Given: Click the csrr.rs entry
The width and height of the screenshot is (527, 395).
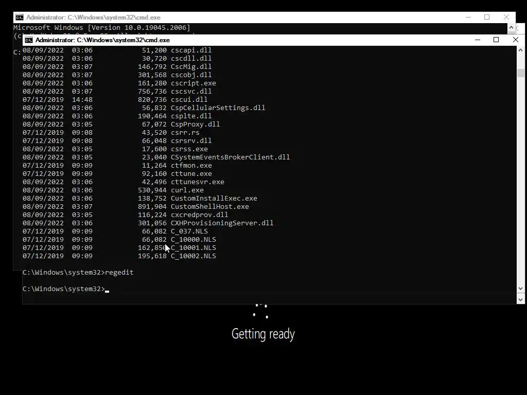Looking at the screenshot, I should click(111, 132).
